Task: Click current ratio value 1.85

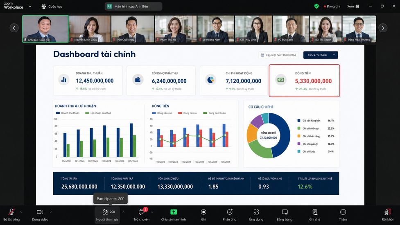Action: click(x=213, y=187)
